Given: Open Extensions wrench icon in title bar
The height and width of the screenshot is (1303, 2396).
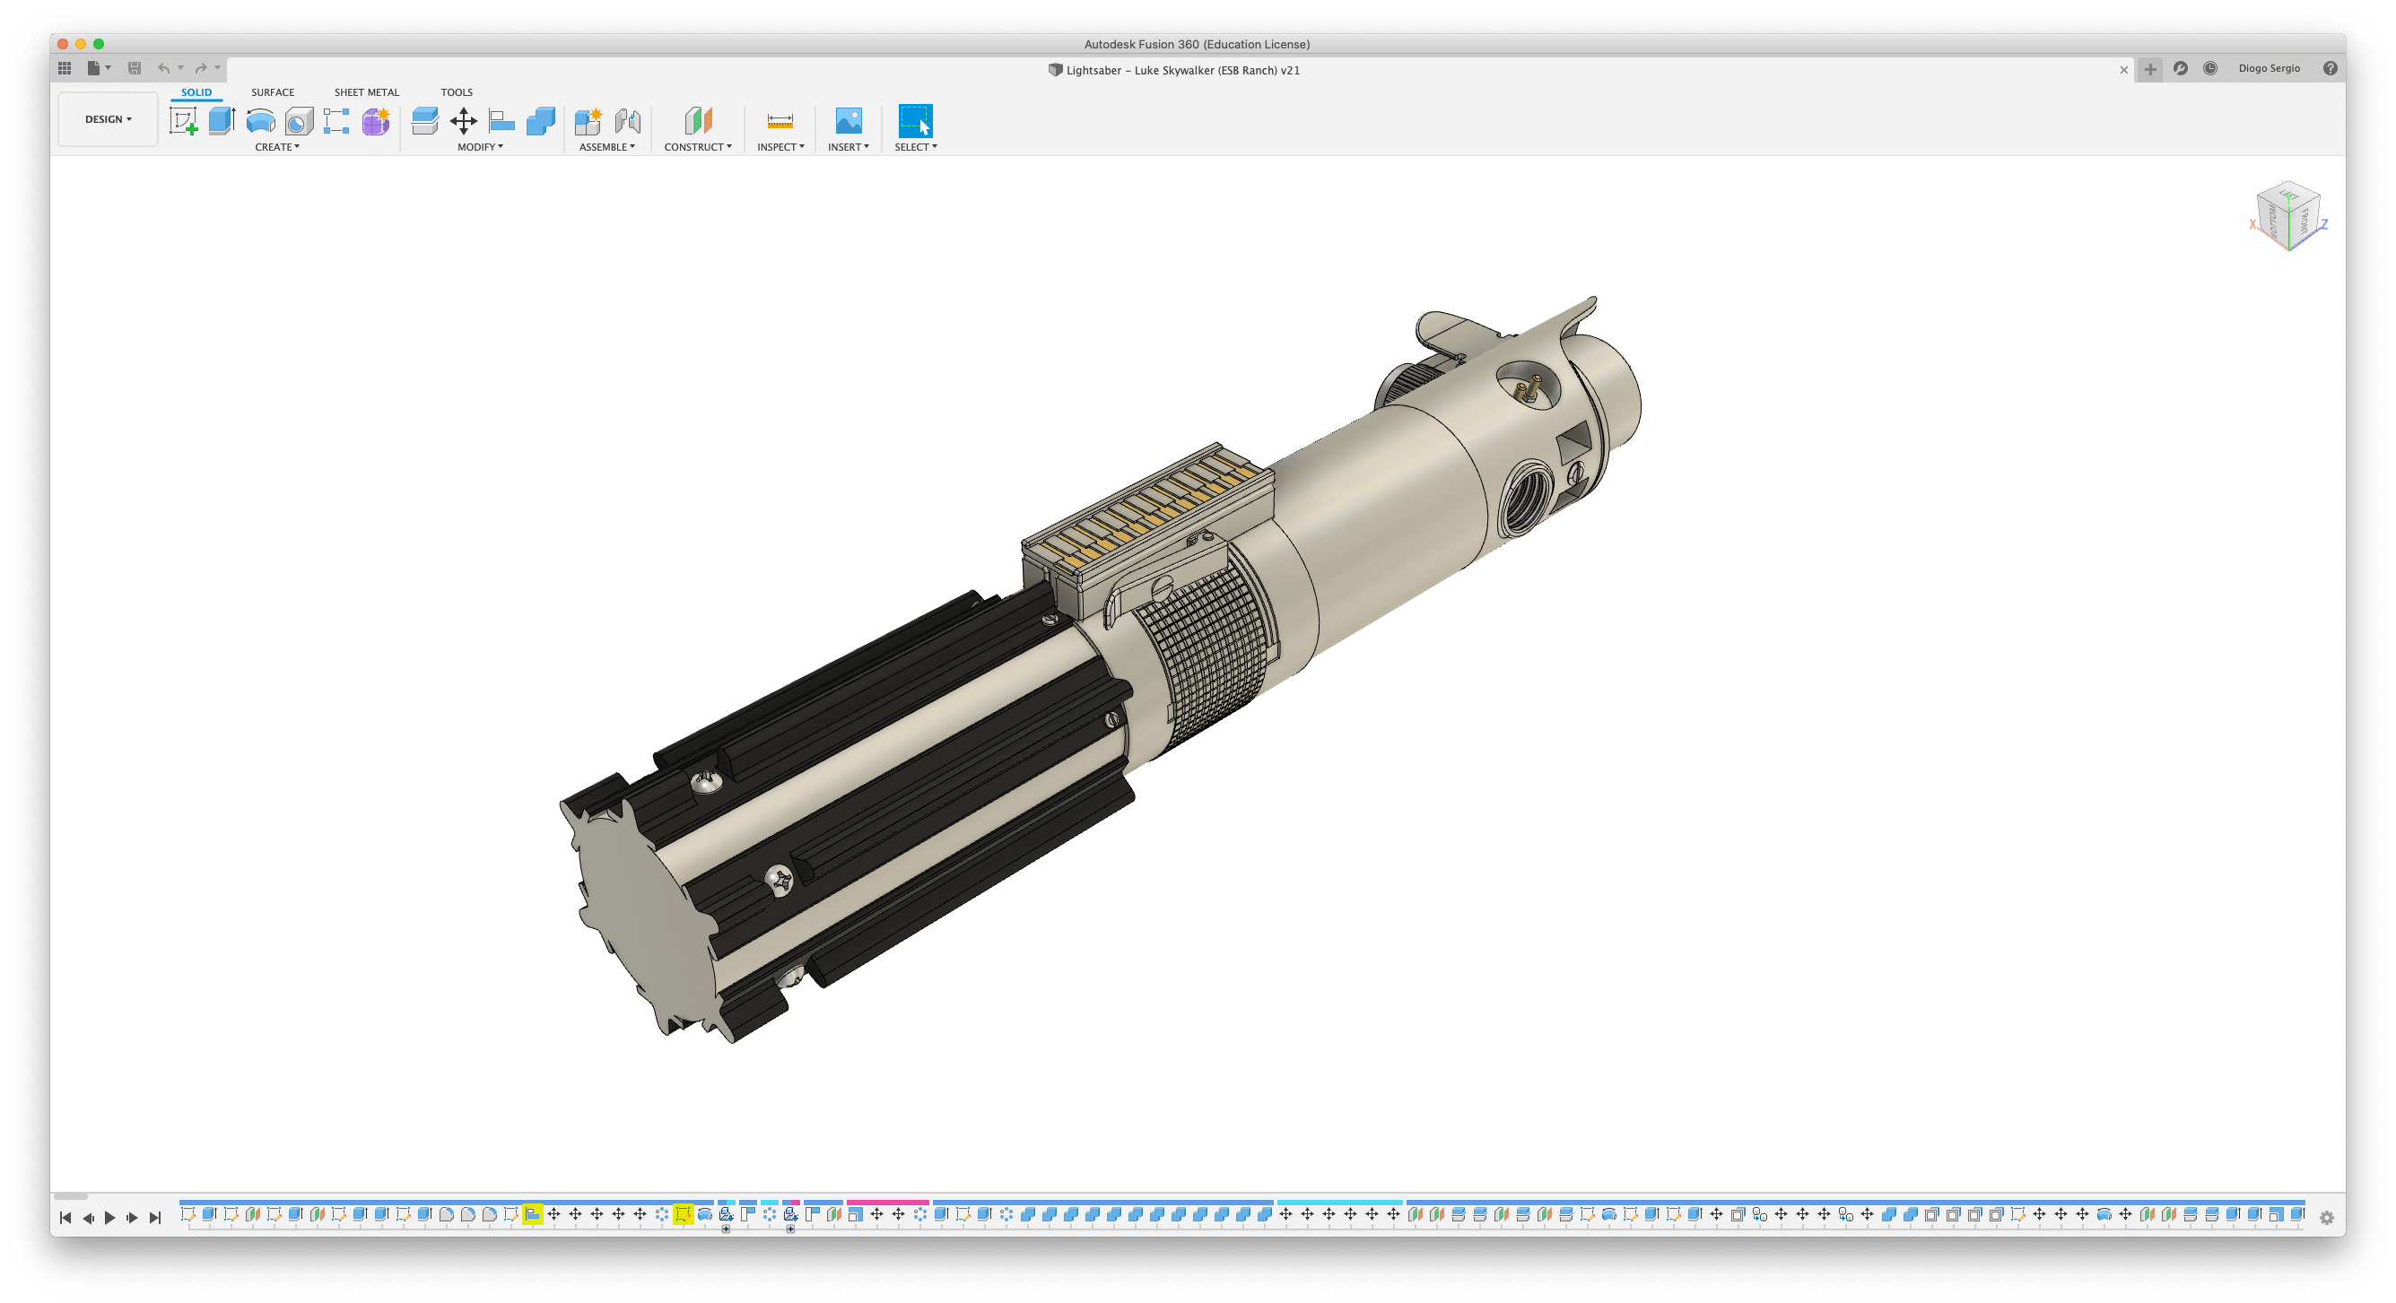Looking at the screenshot, I should click(2180, 68).
